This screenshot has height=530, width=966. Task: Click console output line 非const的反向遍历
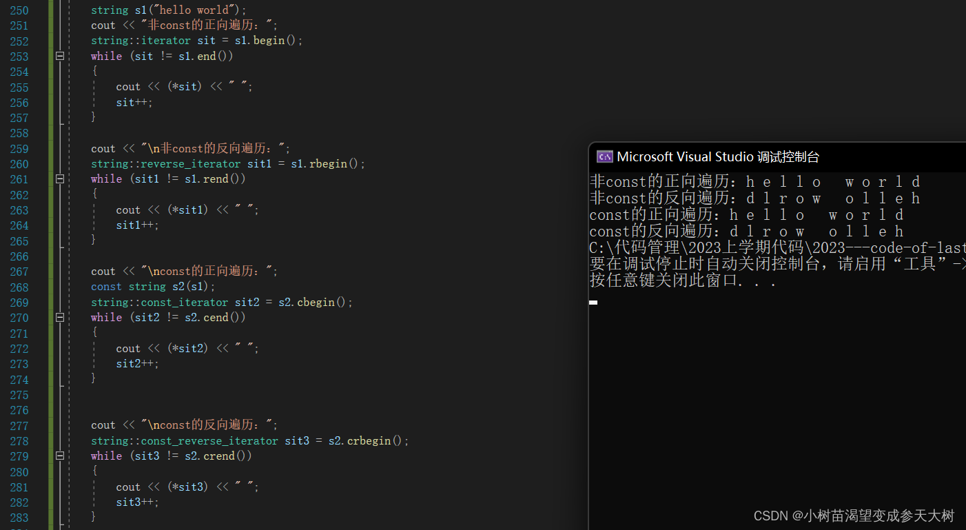pyautogui.click(x=755, y=198)
